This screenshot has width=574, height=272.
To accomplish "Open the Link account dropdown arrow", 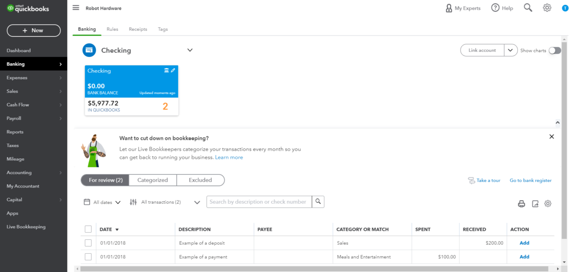I will point(510,50).
